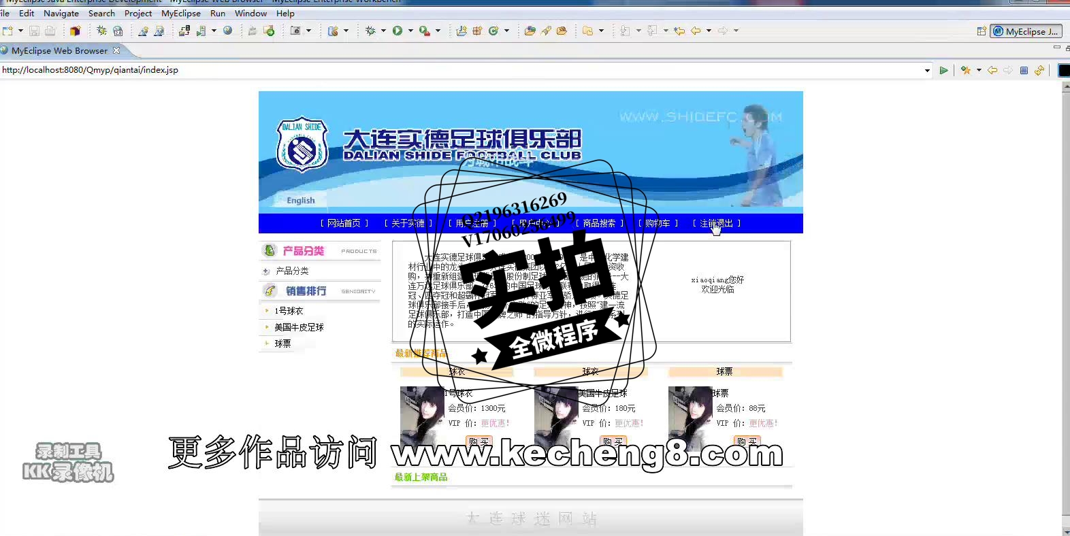Click the Print icon in toolbar

[x=50, y=31]
